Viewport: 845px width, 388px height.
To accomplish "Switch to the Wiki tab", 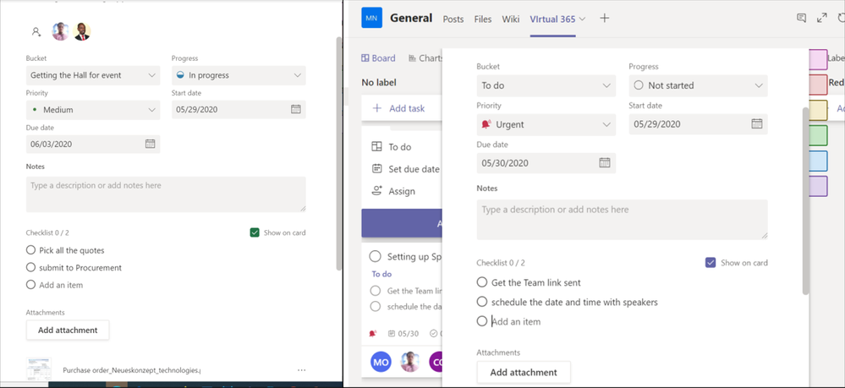I will [511, 19].
